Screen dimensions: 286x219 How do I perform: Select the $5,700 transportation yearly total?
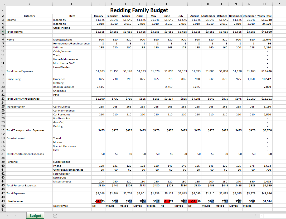(x=264, y=130)
